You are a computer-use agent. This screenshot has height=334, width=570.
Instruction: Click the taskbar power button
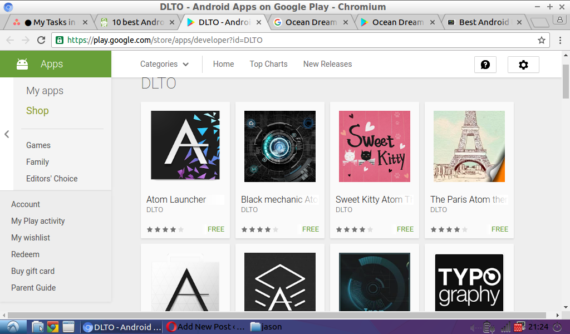(557, 327)
